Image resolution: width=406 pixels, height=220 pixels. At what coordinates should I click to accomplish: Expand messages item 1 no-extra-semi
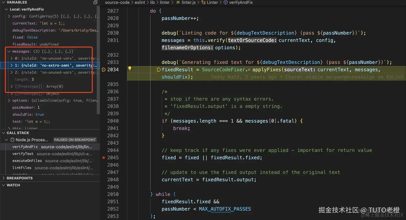click(x=12, y=65)
